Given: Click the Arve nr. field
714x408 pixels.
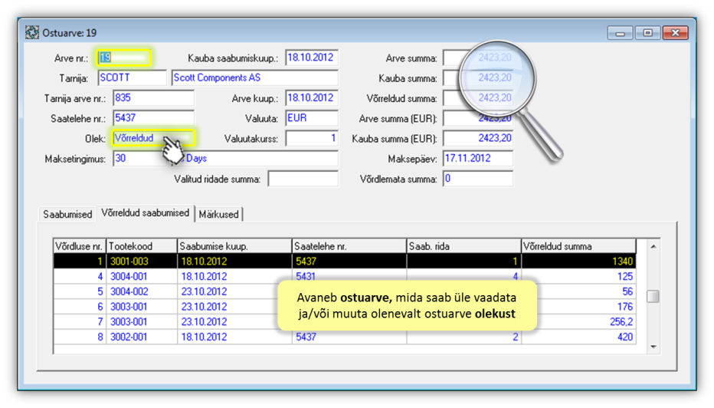Looking at the screenshot, I should pos(123,58).
